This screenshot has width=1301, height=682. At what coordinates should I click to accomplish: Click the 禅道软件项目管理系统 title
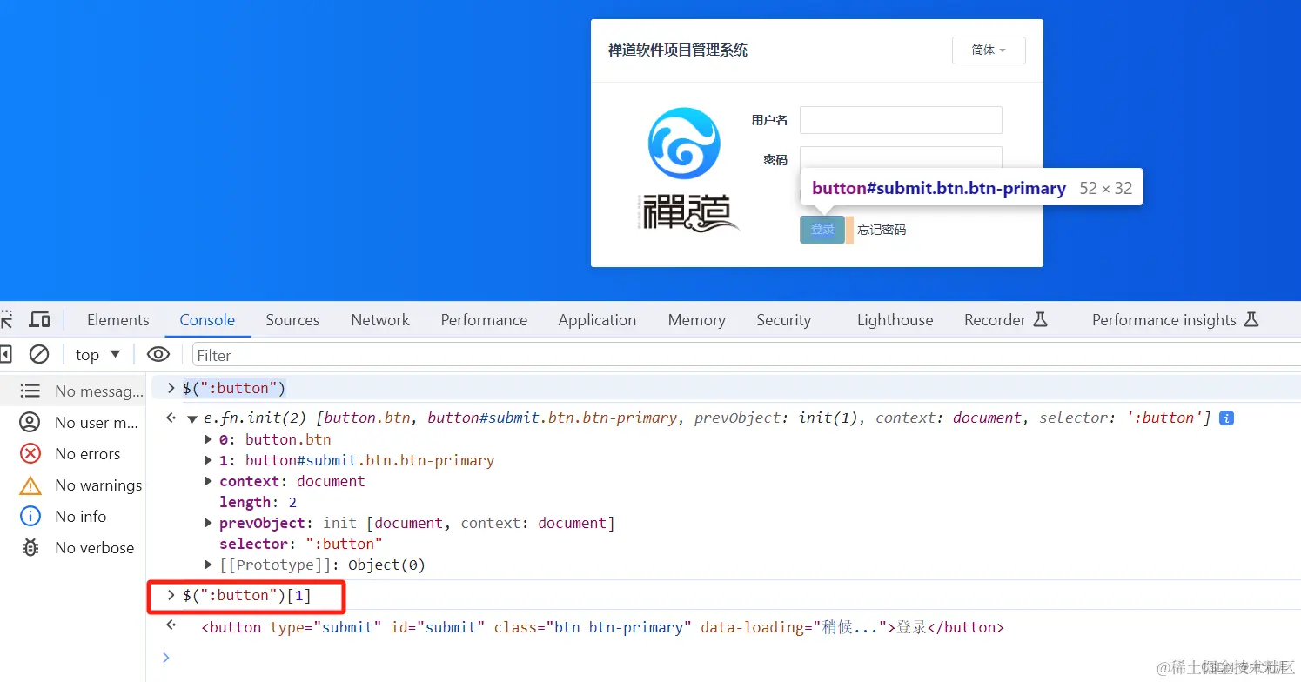[678, 50]
